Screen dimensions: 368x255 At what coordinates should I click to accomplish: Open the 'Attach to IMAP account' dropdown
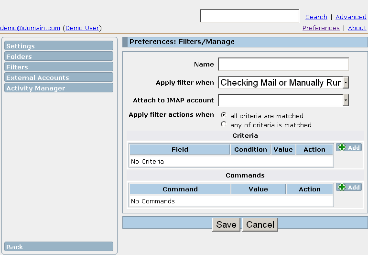[283, 100]
